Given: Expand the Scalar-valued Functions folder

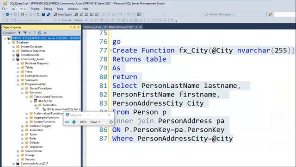Looking at the screenshot, I should coord(27,114).
